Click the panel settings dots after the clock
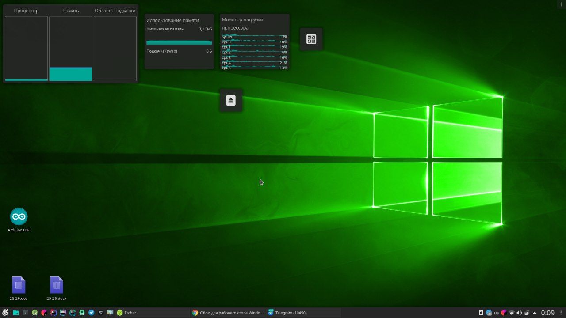The width and height of the screenshot is (566, 318). pyautogui.click(x=561, y=313)
